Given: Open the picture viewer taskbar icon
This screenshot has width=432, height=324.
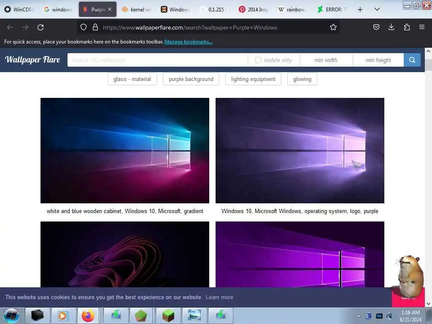Looking at the screenshot, I should [x=194, y=316].
